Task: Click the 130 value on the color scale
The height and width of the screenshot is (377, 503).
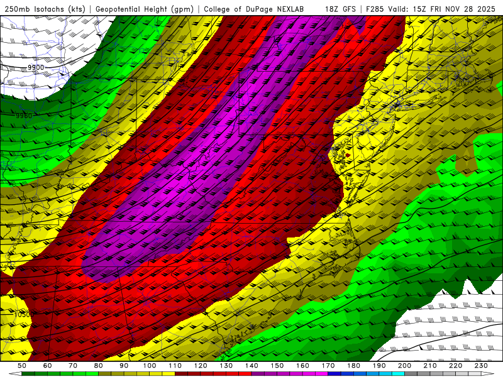Action: click(x=226, y=366)
